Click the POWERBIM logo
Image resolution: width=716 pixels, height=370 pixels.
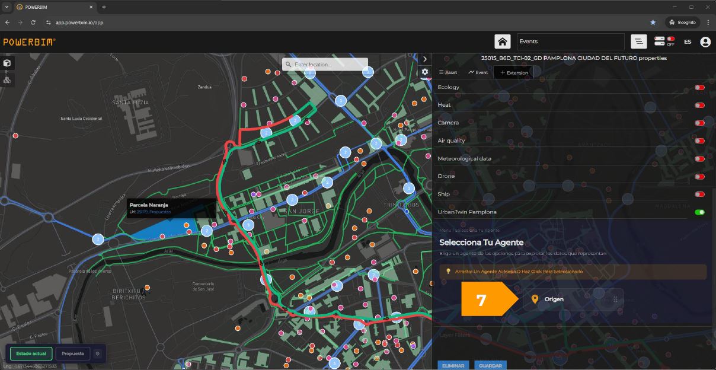pos(30,42)
